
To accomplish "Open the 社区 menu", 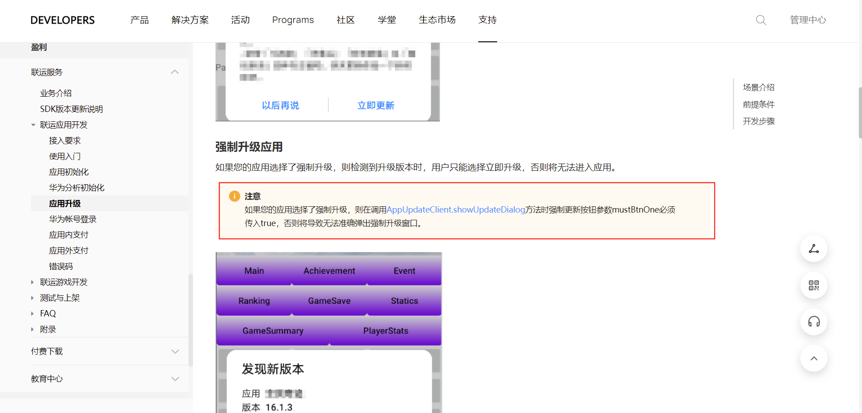I will 346,20.
